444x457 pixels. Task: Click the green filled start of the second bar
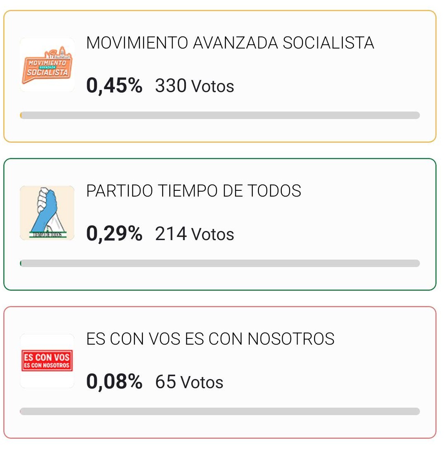pos(20,263)
